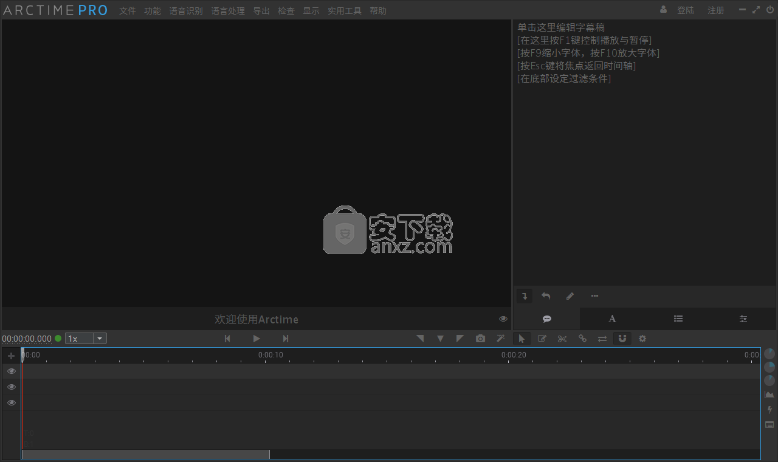Click the expand fullscreen arrows icon

756,10
